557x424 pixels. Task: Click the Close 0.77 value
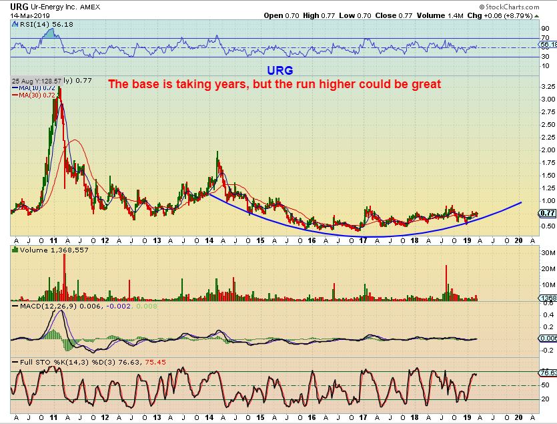394,15
